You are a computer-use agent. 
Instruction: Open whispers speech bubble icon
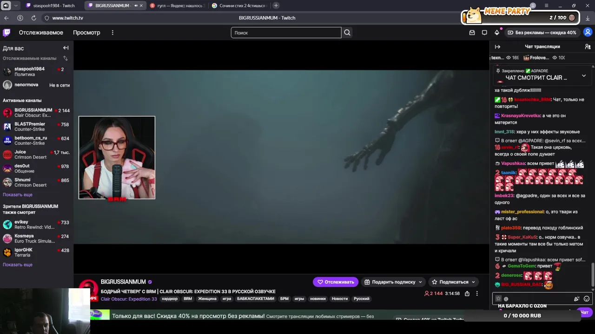pos(484,32)
